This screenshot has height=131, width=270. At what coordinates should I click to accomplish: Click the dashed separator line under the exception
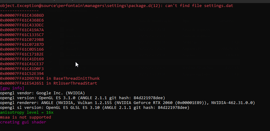pos(19,11)
